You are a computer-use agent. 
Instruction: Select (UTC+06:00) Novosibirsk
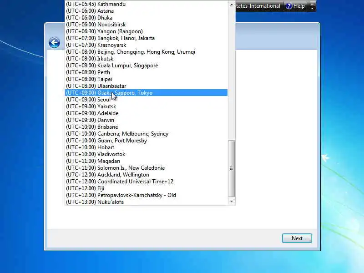(146, 25)
